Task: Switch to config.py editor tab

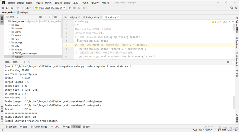Action: coord(72,17)
